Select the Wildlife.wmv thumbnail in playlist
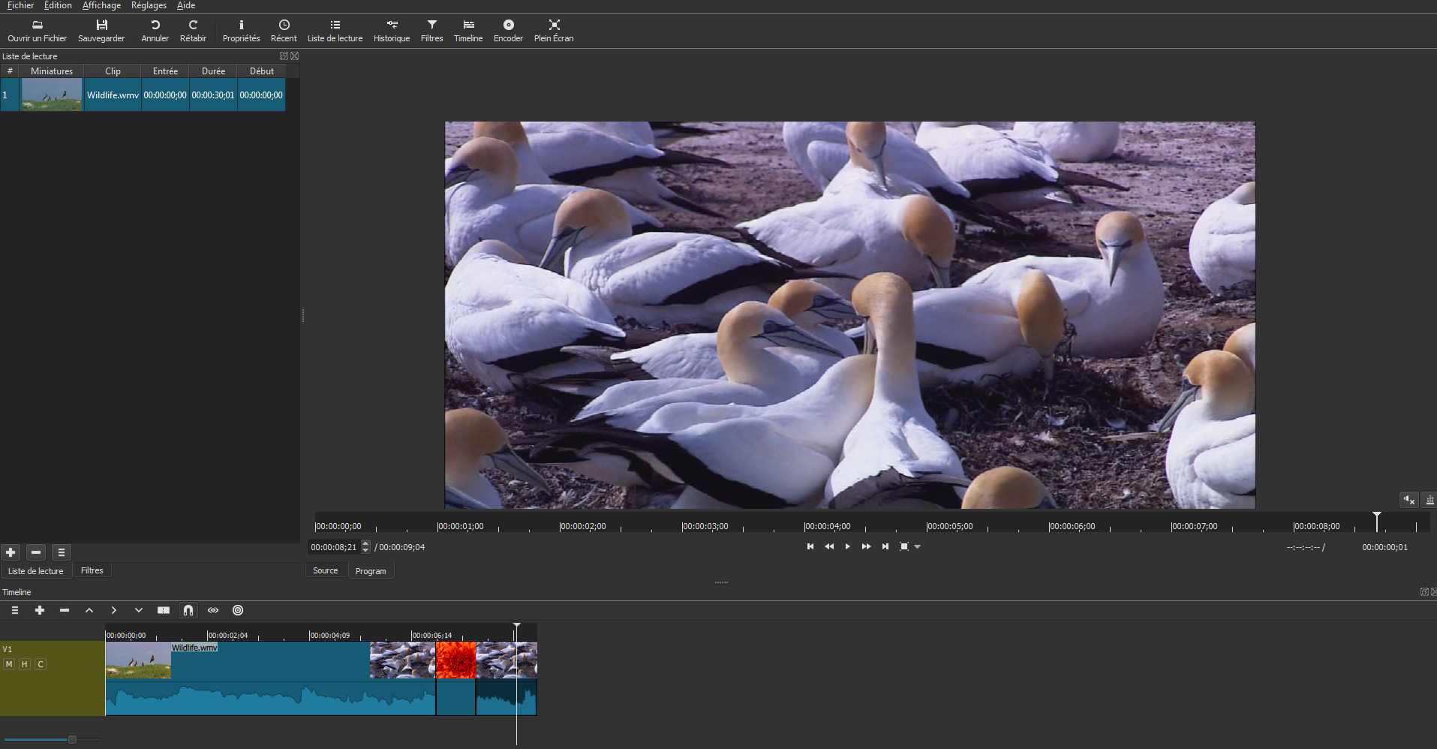The width and height of the screenshot is (1437, 749). 51,95
